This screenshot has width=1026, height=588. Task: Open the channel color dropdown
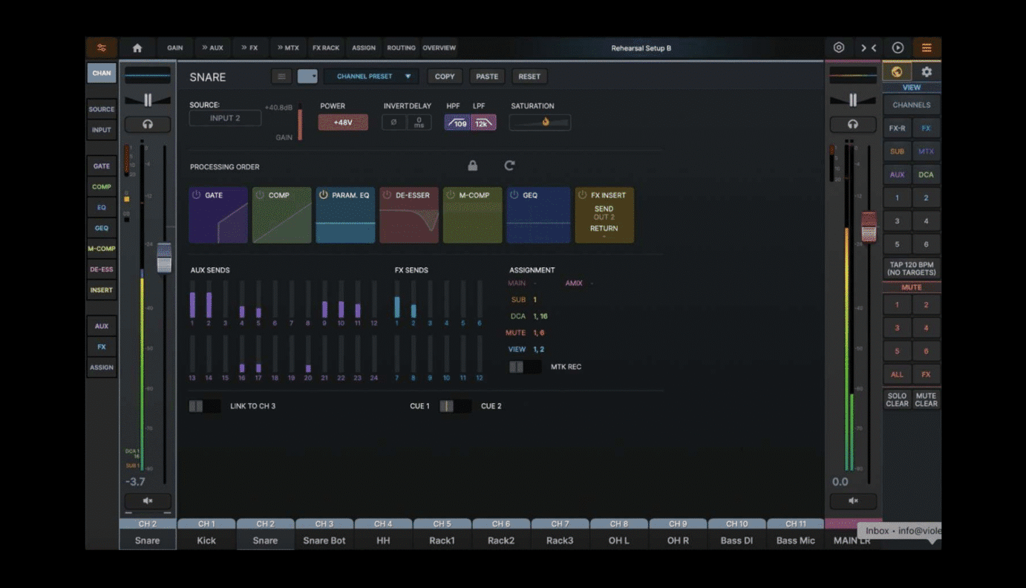(307, 76)
